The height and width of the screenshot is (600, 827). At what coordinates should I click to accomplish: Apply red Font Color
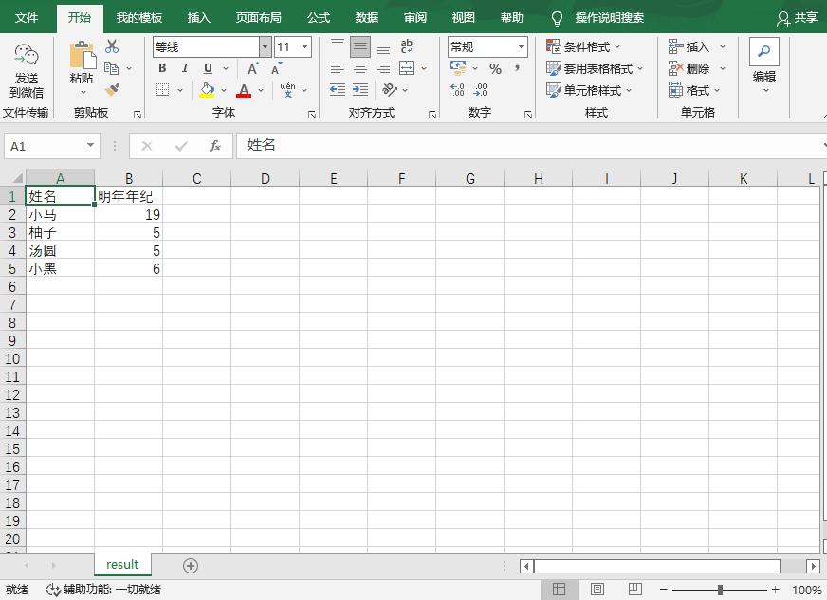[x=244, y=90]
